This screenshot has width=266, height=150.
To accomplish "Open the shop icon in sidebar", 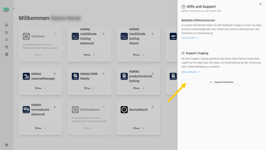I will pyautogui.click(x=7, y=54).
